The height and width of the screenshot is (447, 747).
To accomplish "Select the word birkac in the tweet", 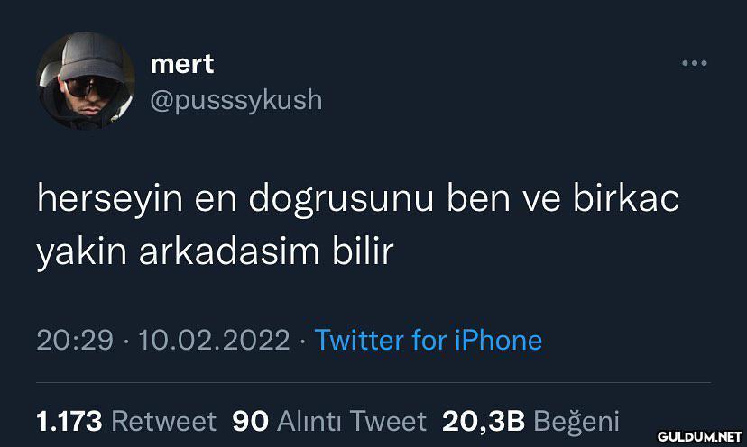I will [625, 197].
